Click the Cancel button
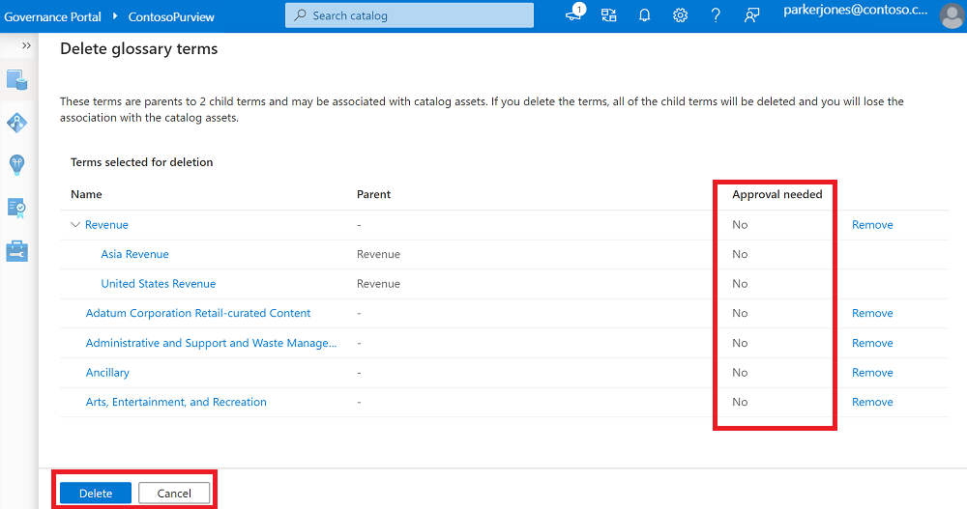This screenshot has width=967, height=509. point(174,493)
